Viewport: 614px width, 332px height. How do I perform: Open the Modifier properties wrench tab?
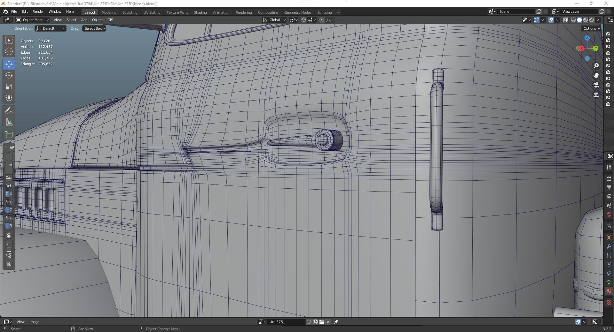(609, 246)
